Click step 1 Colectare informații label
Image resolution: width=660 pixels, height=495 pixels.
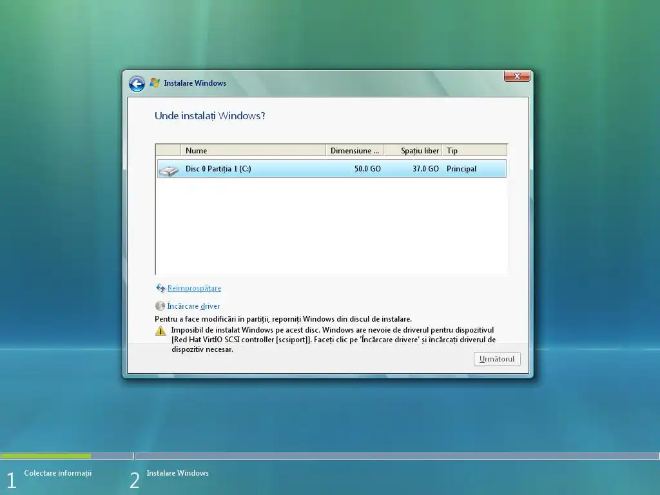[57, 473]
